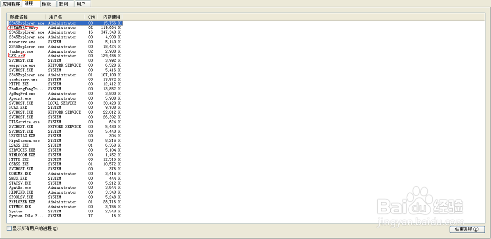Open the 性能 tab
The width and height of the screenshot is (491, 239).
tap(48, 4)
